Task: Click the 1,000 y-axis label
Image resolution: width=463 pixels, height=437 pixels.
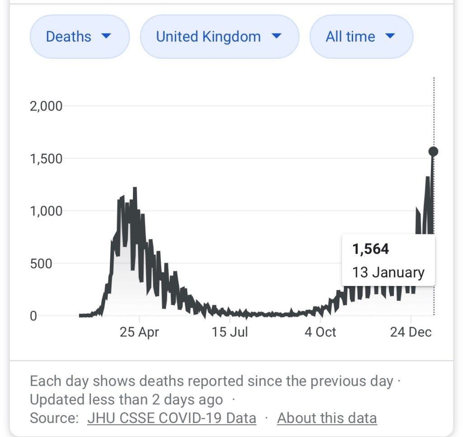Action: click(46, 211)
